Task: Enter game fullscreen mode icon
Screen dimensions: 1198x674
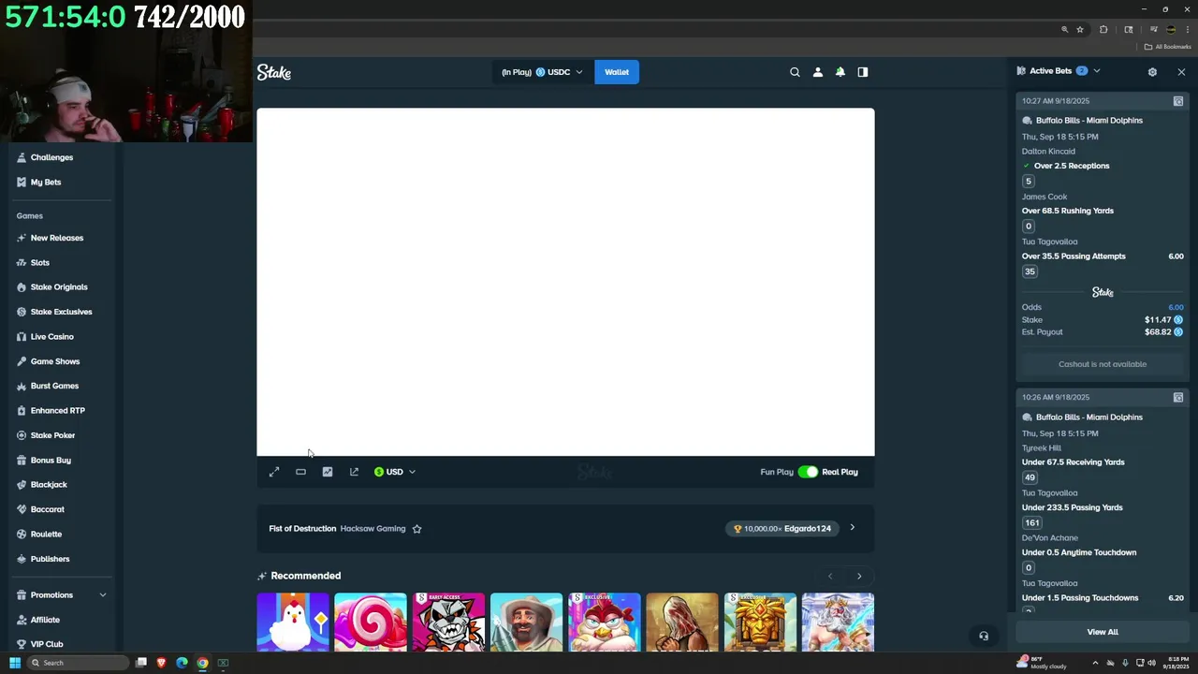Action: 274,472
